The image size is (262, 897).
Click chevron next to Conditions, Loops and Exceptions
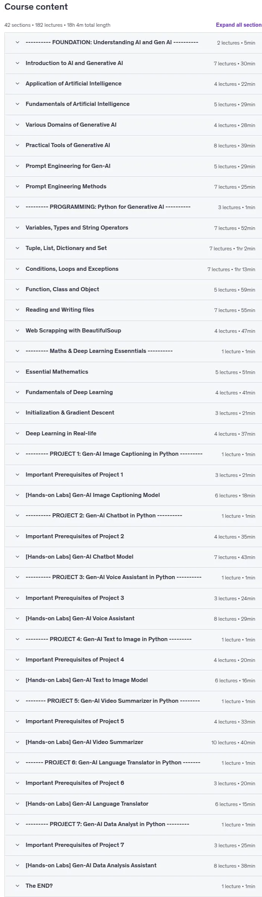(x=17, y=269)
